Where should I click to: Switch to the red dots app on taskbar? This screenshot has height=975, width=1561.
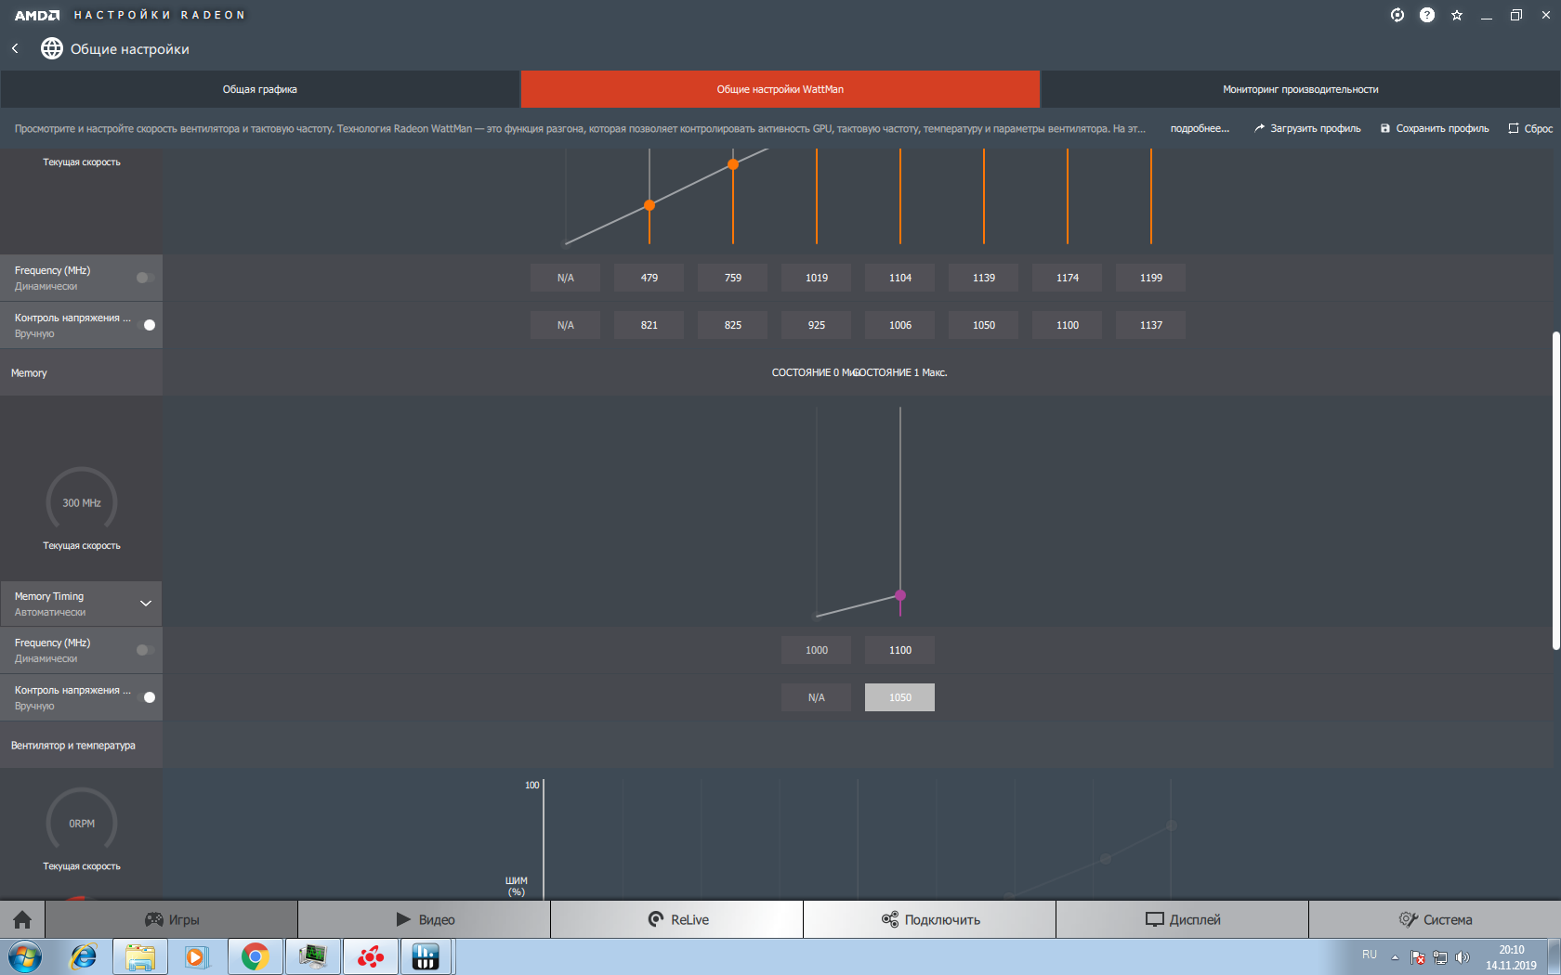coord(371,956)
